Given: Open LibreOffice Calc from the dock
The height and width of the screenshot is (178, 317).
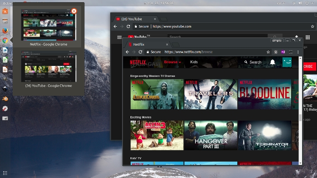Looking at the screenshot, I should (5, 60).
